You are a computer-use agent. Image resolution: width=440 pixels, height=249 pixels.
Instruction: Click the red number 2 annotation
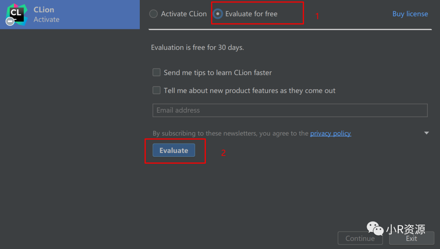[x=223, y=153]
